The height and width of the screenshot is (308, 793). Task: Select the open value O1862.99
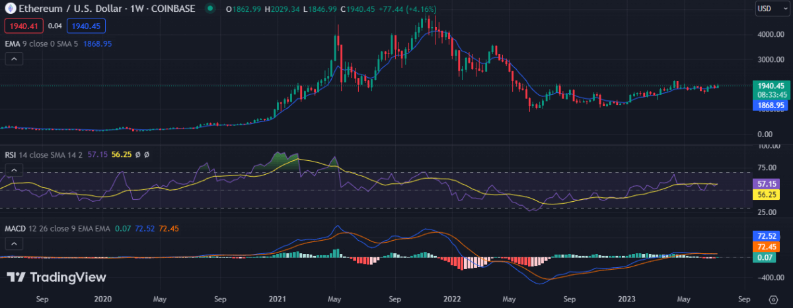tap(243, 9)
